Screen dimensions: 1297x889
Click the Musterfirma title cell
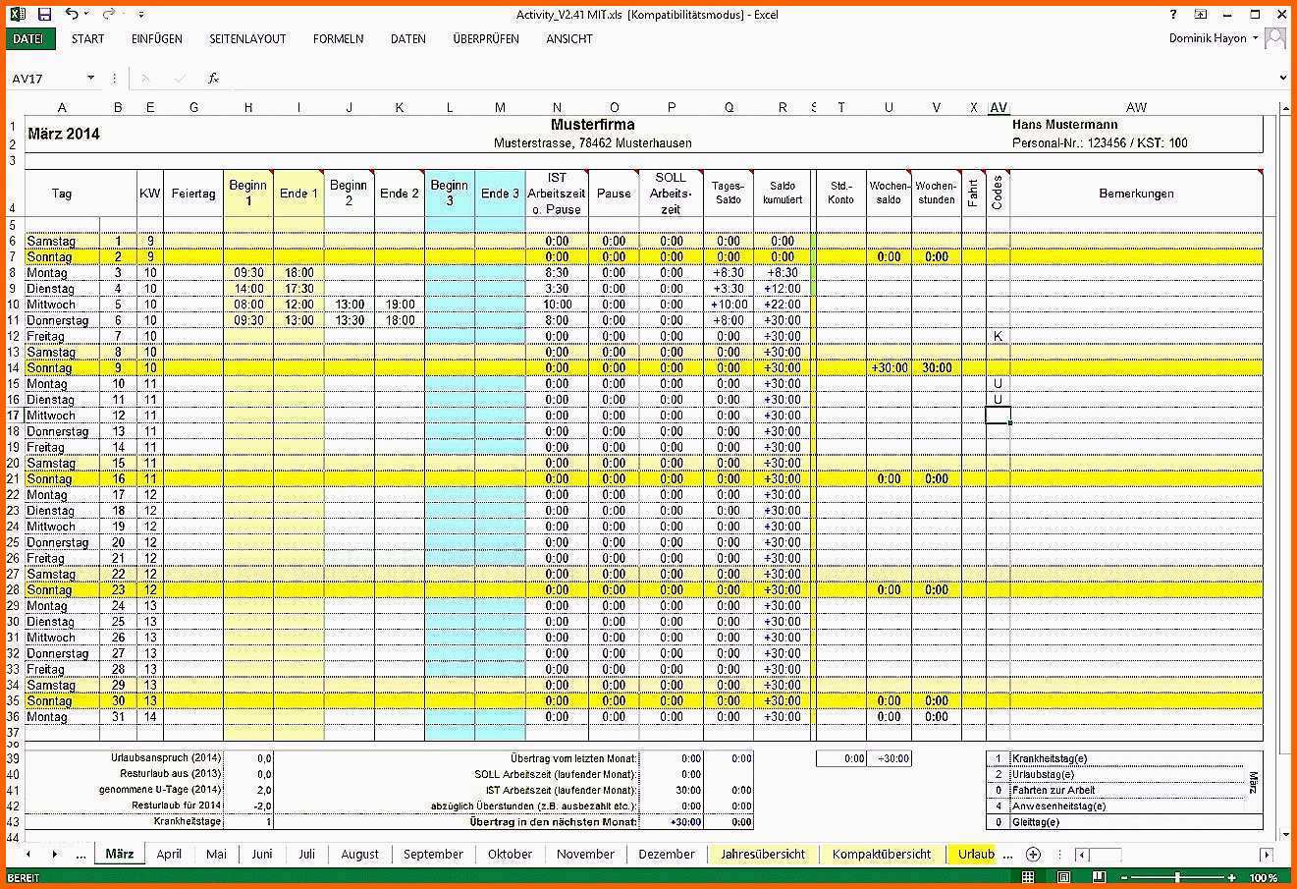tap(592, 125)
